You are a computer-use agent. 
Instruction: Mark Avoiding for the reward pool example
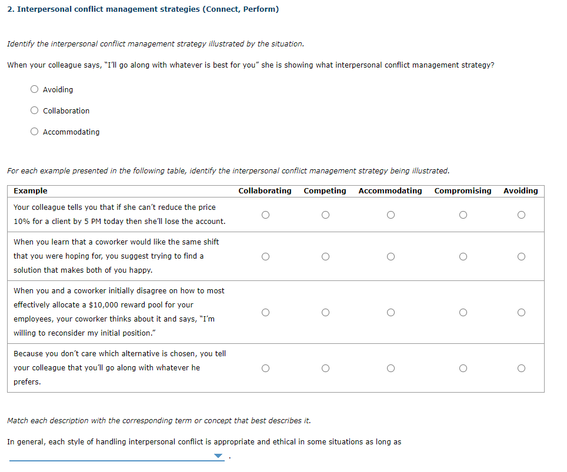[521, 312]
